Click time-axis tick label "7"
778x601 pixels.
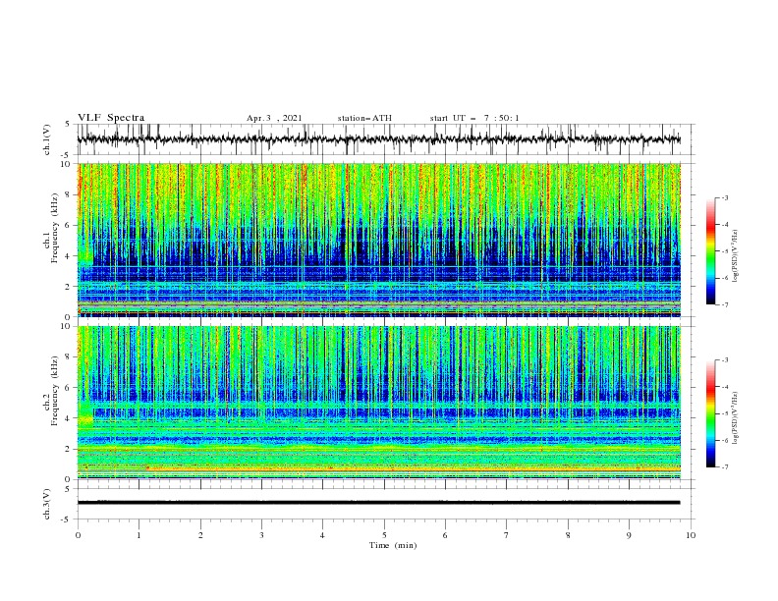pyautogui.click(x=507, y=535)
